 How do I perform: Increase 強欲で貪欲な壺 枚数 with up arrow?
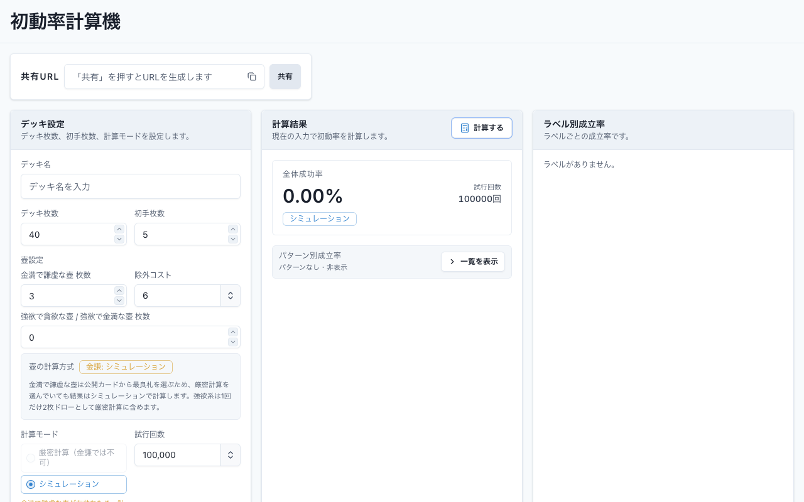pos(233,332)
